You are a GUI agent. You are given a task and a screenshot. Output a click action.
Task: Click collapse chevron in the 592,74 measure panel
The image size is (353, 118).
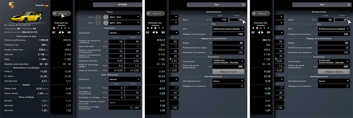tap(276, 59)
